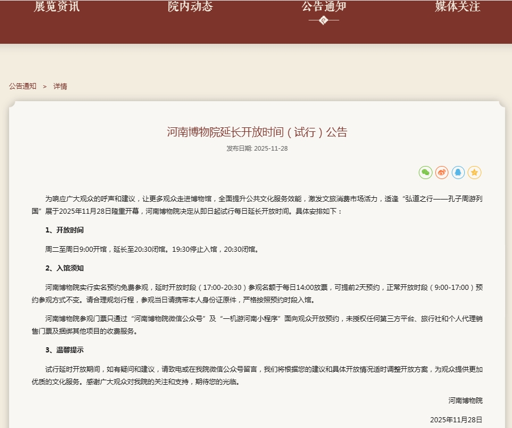Screen dimensions: 512x428
Task: Share to Qzone with the yellow star icon
Action: 474,172
